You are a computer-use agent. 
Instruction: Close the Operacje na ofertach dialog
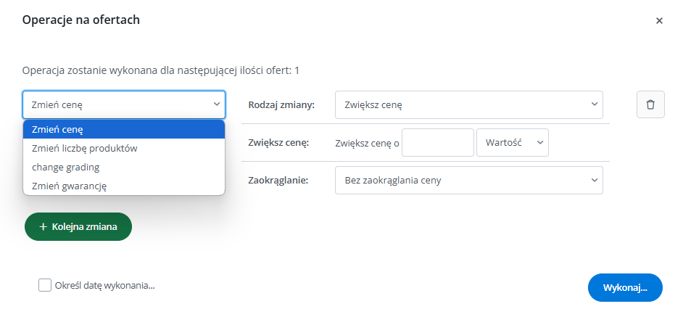click(x=659, y=20)
